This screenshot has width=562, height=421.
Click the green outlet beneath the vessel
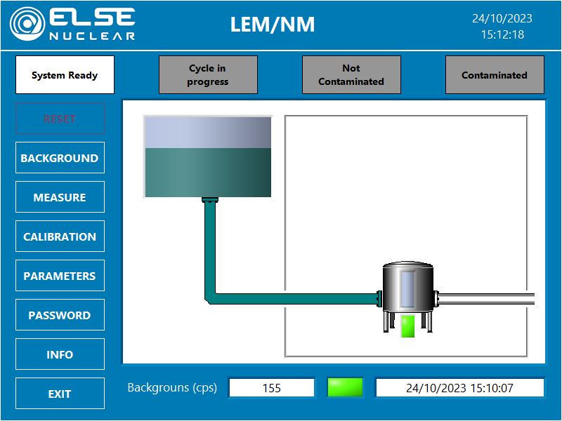pyautogui.click(x=407, y=326)
